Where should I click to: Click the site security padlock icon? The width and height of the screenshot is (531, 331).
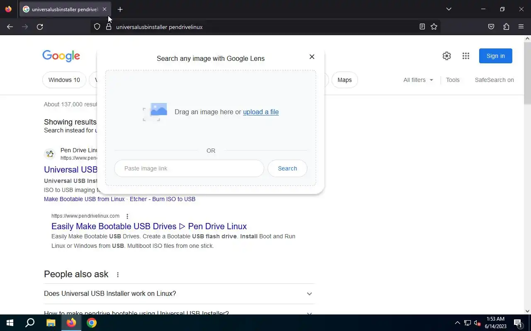click(109, 26)
